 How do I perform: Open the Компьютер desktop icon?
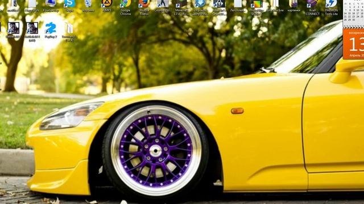click(51, 6)
